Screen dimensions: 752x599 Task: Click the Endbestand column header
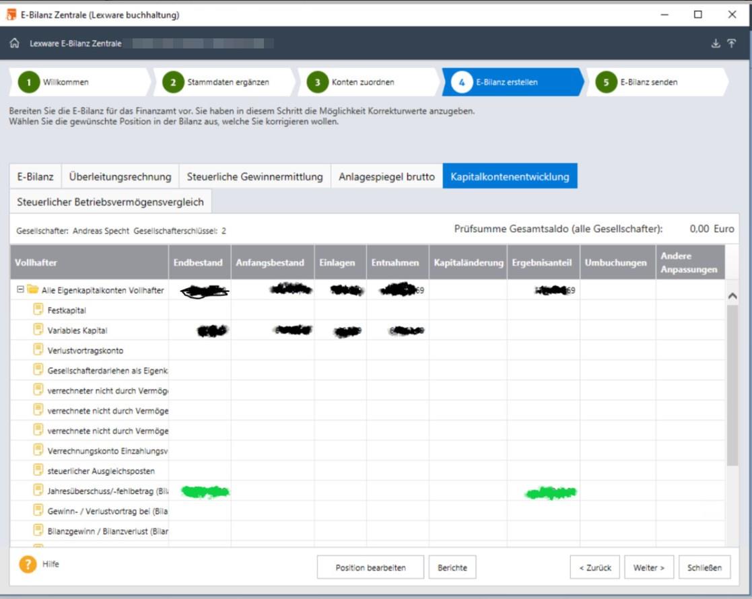coord(199,262)
